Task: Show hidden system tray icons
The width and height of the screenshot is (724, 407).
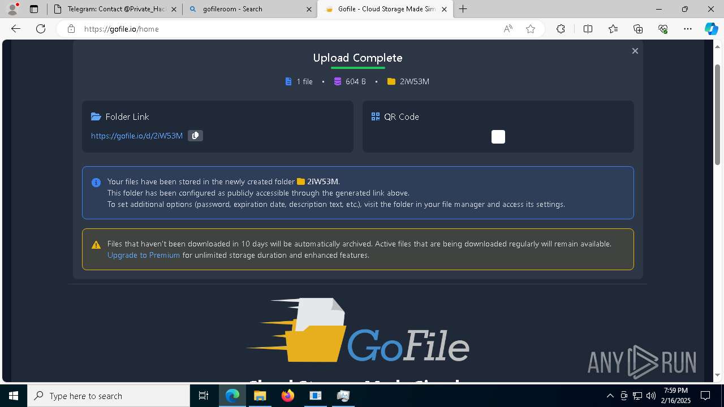Action: 610,396
